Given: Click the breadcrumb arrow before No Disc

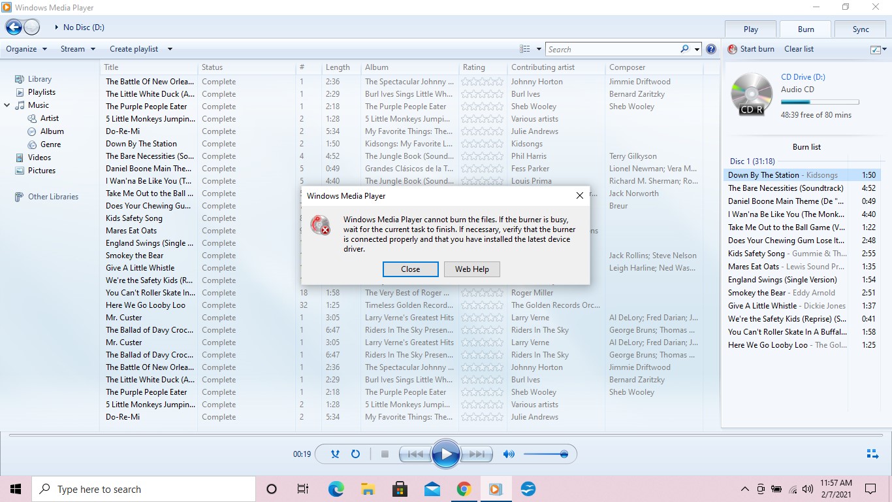Looking at the screenshot, I should point(57,27).
